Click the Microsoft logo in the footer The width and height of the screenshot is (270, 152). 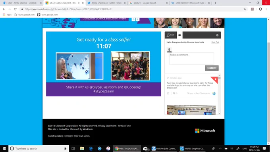(x=205, y=131)
